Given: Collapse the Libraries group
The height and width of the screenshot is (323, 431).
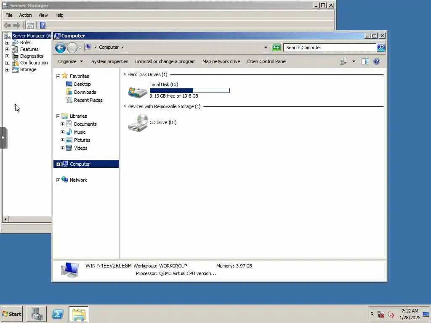Looking at the screenshot, I should [x=58, y=116].
